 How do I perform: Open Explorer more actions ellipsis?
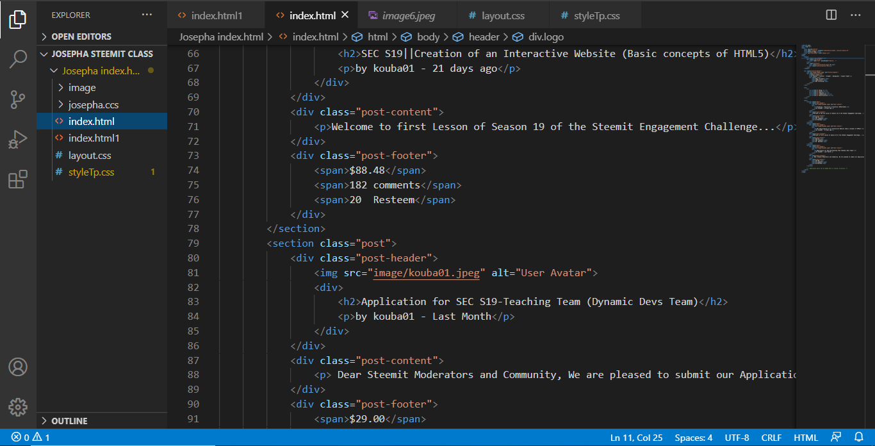pos(147,15)
